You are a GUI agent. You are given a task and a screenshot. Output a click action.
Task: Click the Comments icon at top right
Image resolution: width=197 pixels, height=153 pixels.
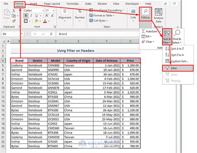(x=175, y=4)
